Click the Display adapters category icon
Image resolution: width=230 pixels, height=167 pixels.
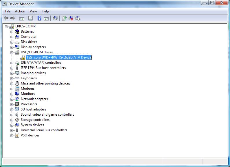[17, 47]
